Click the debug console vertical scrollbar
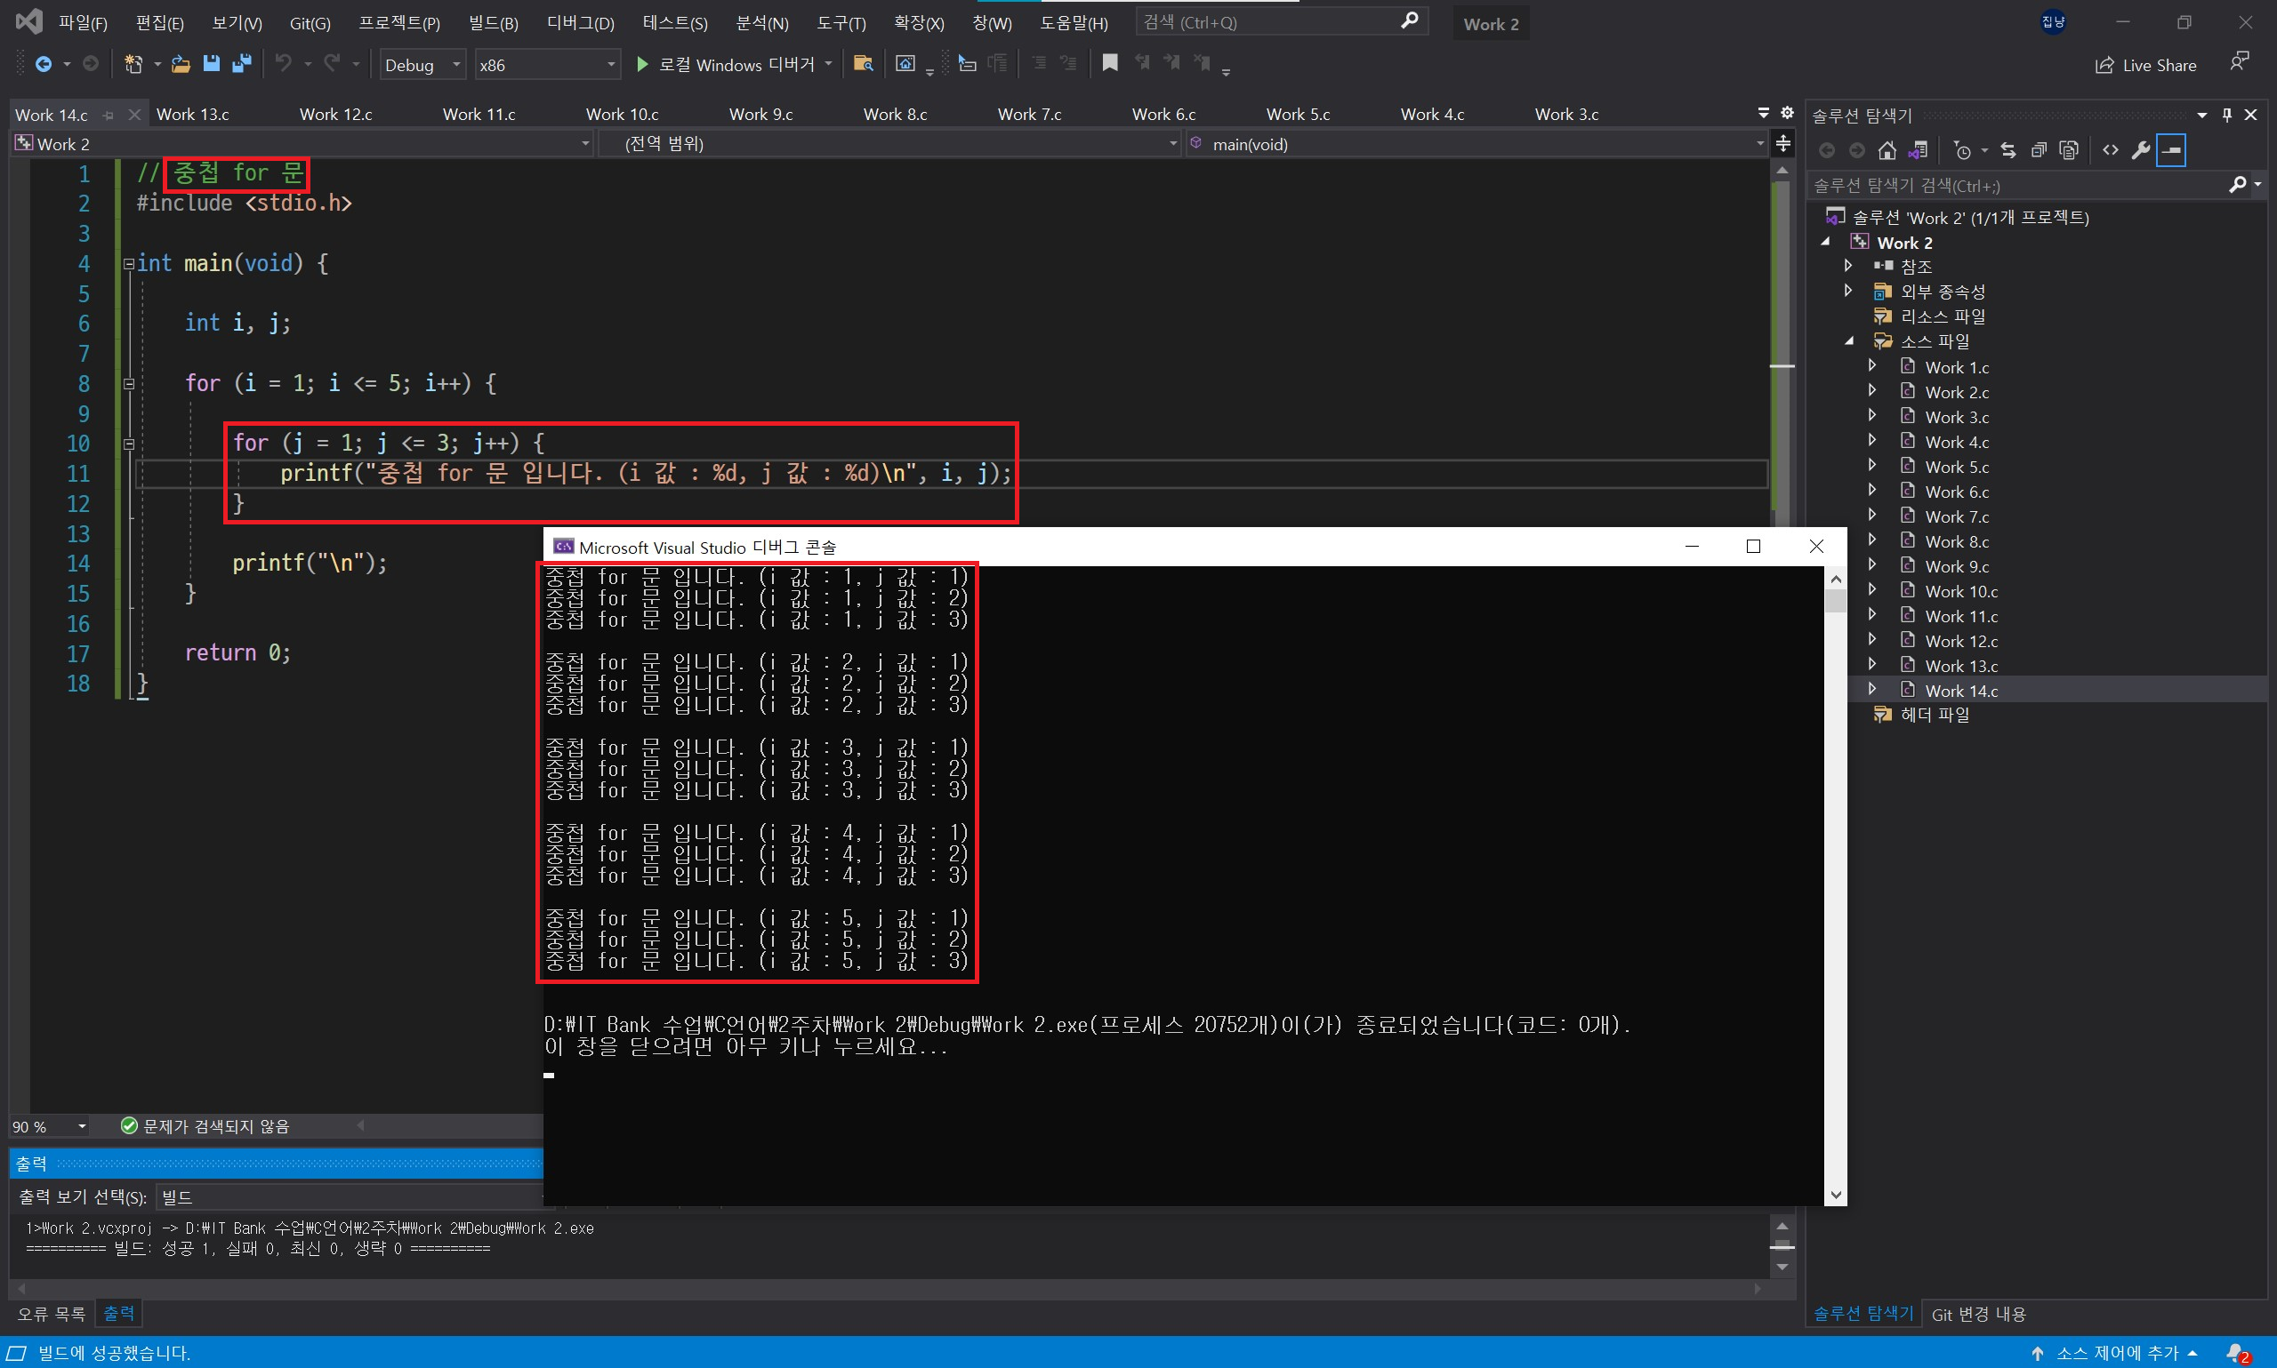Screen dimensions: 2277x1368 (1835, 885)
